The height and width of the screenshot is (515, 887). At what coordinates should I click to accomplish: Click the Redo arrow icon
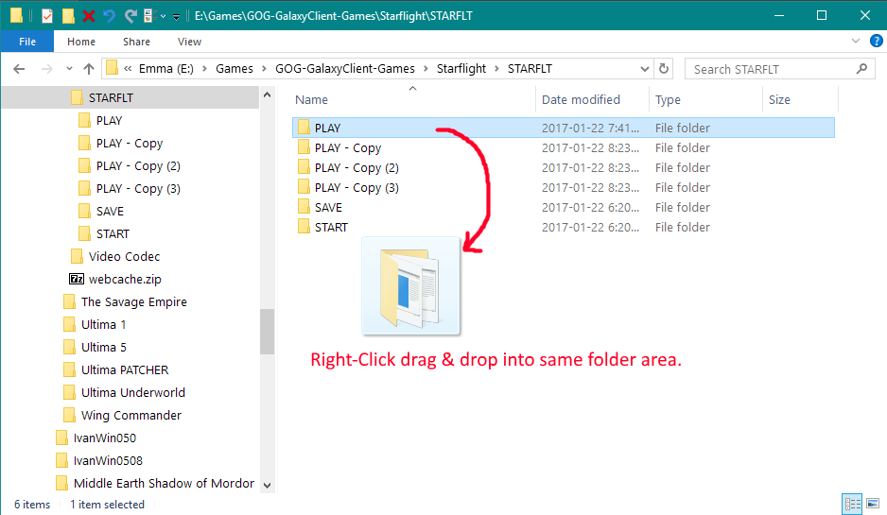tap(130, 16)
